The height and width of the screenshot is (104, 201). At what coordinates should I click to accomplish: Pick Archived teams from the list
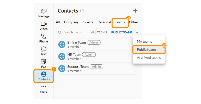149,58
